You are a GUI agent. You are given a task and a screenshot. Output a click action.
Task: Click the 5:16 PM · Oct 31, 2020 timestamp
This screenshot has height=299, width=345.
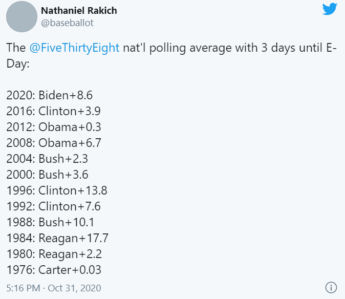53,287
